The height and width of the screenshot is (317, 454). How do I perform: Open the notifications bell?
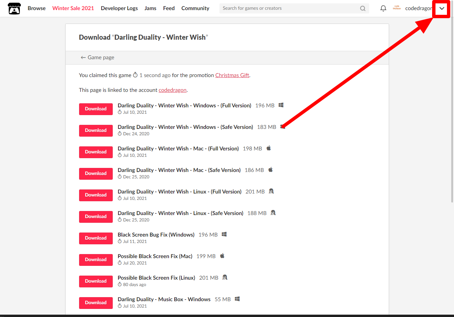(383, 8)
